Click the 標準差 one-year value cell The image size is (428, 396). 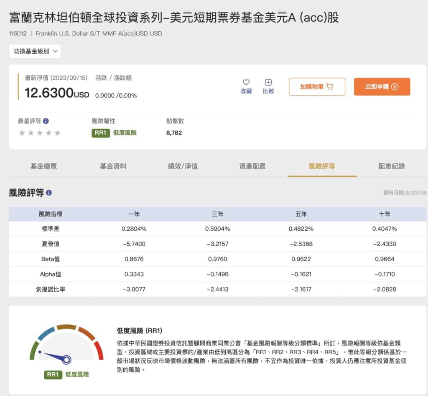tap(134, 228)
